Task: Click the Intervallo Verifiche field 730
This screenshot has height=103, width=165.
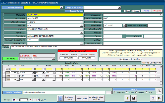Action: pyautogui.click(x=33, y=40)
